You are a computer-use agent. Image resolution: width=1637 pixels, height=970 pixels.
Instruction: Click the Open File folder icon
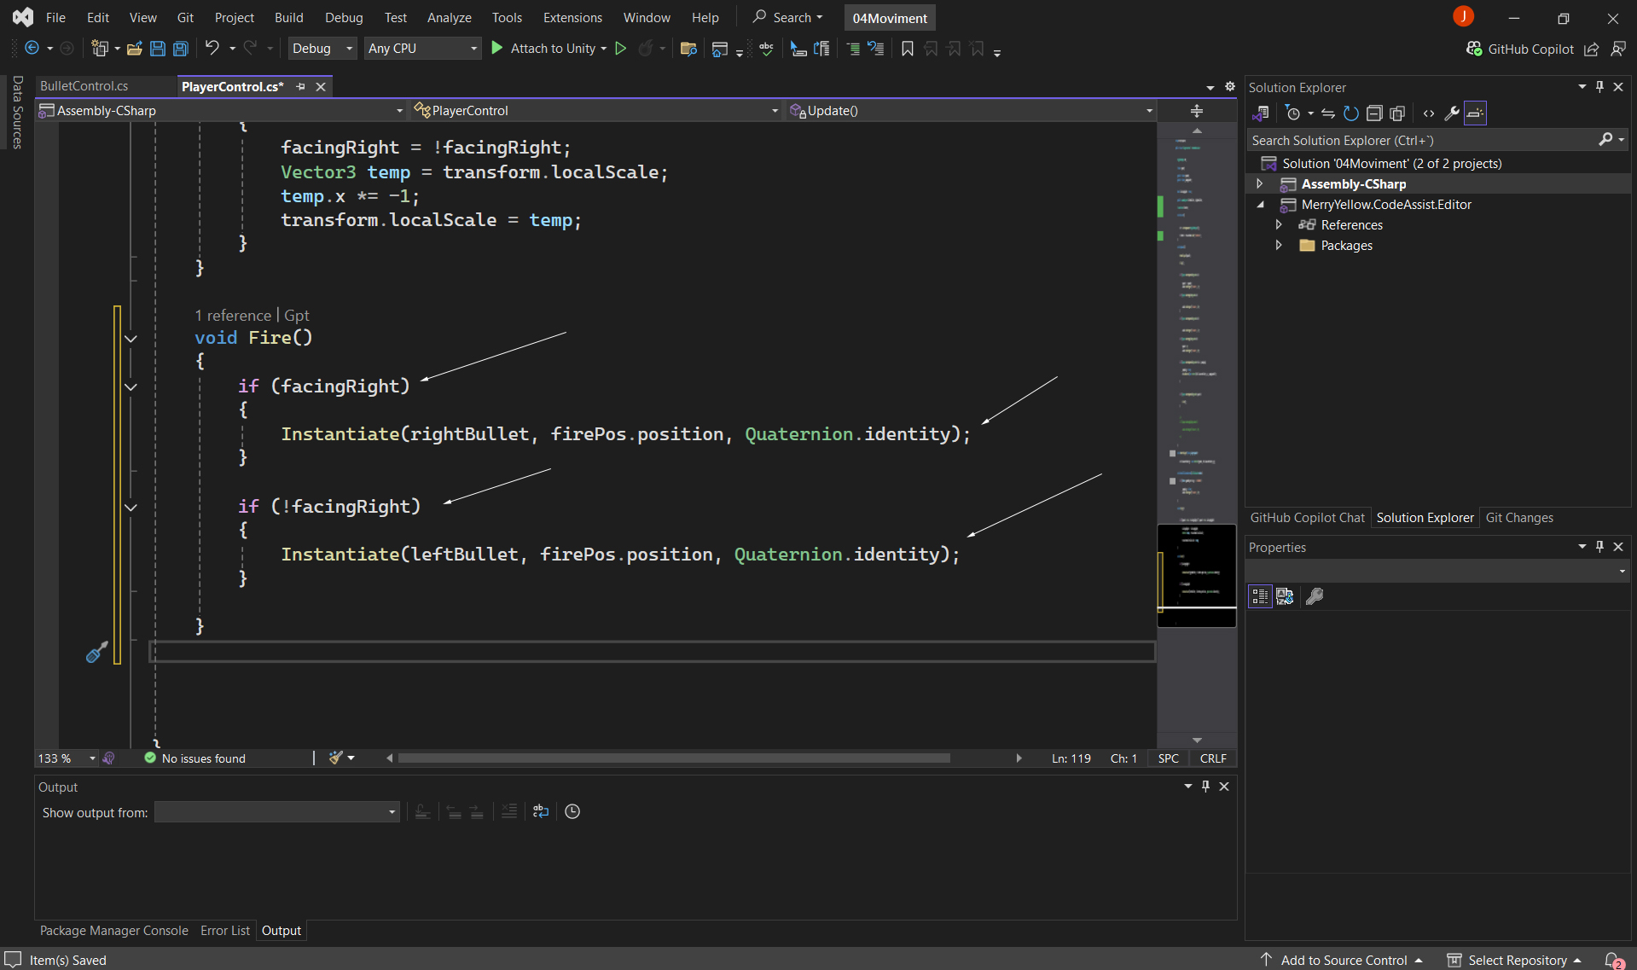pyautogui.click(x=134, y=49)
